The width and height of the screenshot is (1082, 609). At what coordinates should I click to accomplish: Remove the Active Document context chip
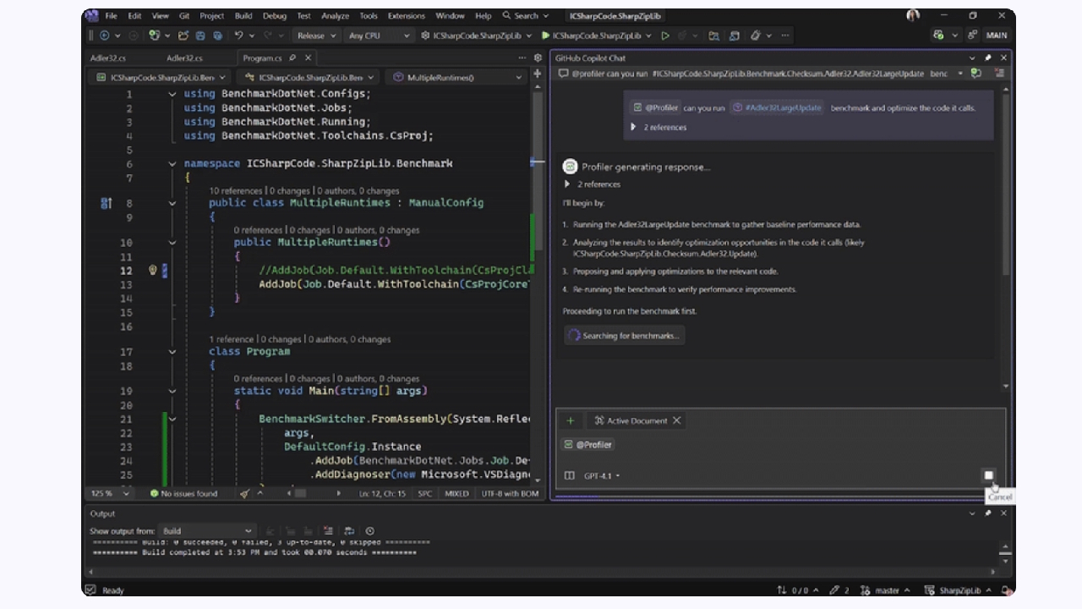point(676,420)
